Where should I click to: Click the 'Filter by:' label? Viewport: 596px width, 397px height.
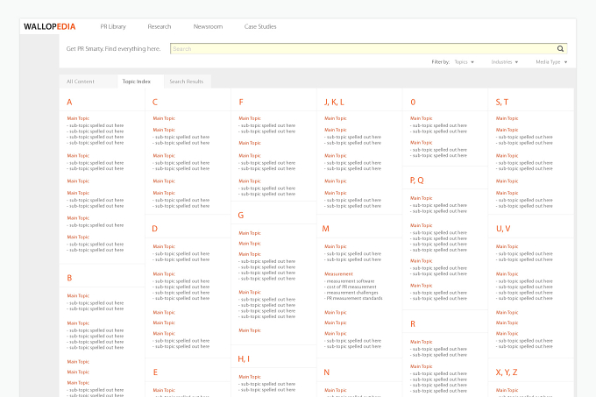[441, 62]
